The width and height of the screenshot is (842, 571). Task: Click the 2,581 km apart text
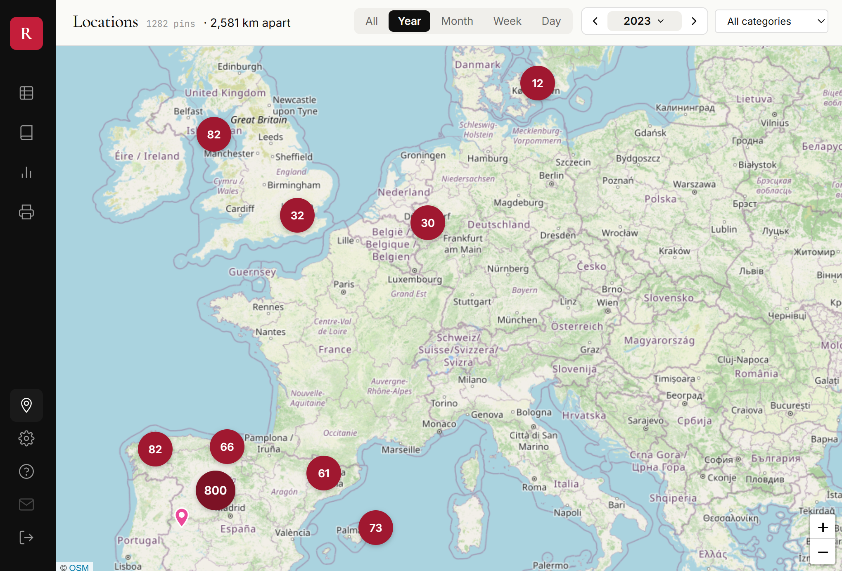point(250,23)
